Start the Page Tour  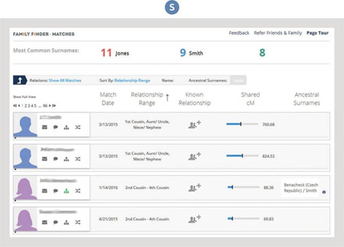317,33
